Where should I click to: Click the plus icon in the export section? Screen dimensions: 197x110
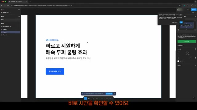point(195,65)
